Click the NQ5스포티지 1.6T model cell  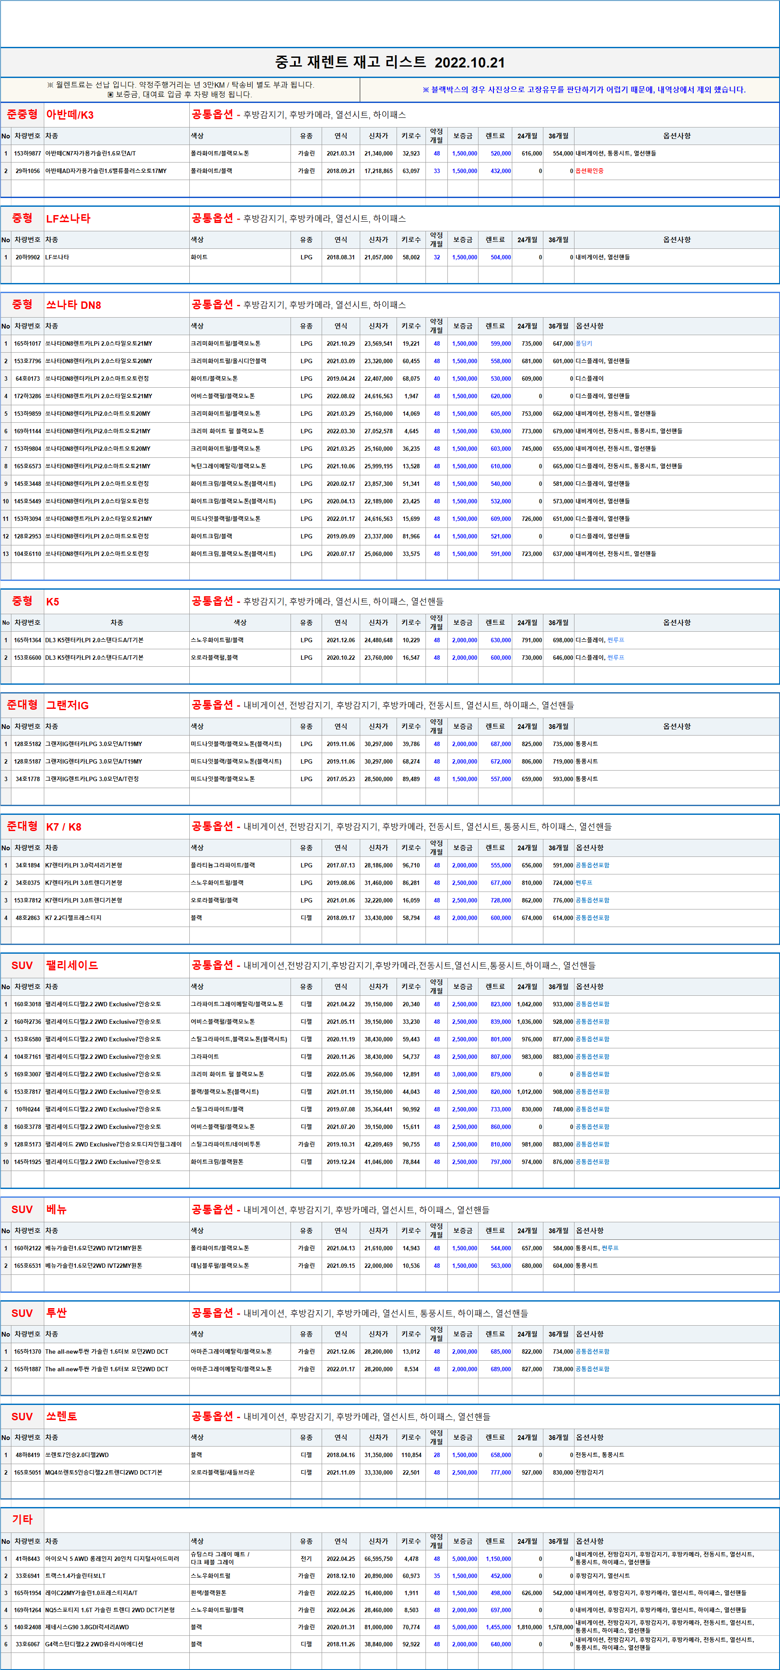pos(110,1610)
